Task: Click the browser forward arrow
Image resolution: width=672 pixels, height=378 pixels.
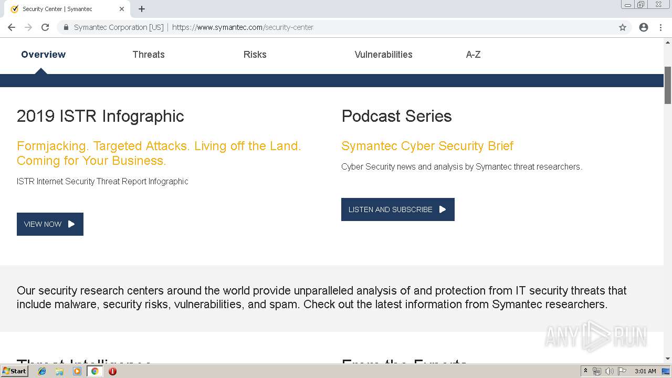Action: coord(28,27)
